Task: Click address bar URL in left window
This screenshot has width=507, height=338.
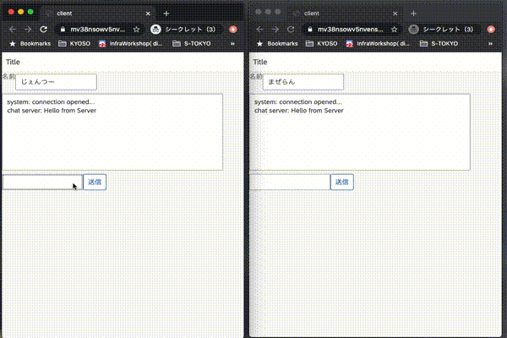Action: coord(97,30)
